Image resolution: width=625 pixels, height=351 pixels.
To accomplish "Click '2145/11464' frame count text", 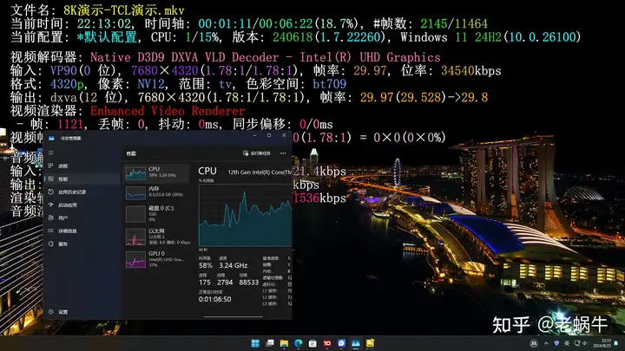I will click(454, 23).
